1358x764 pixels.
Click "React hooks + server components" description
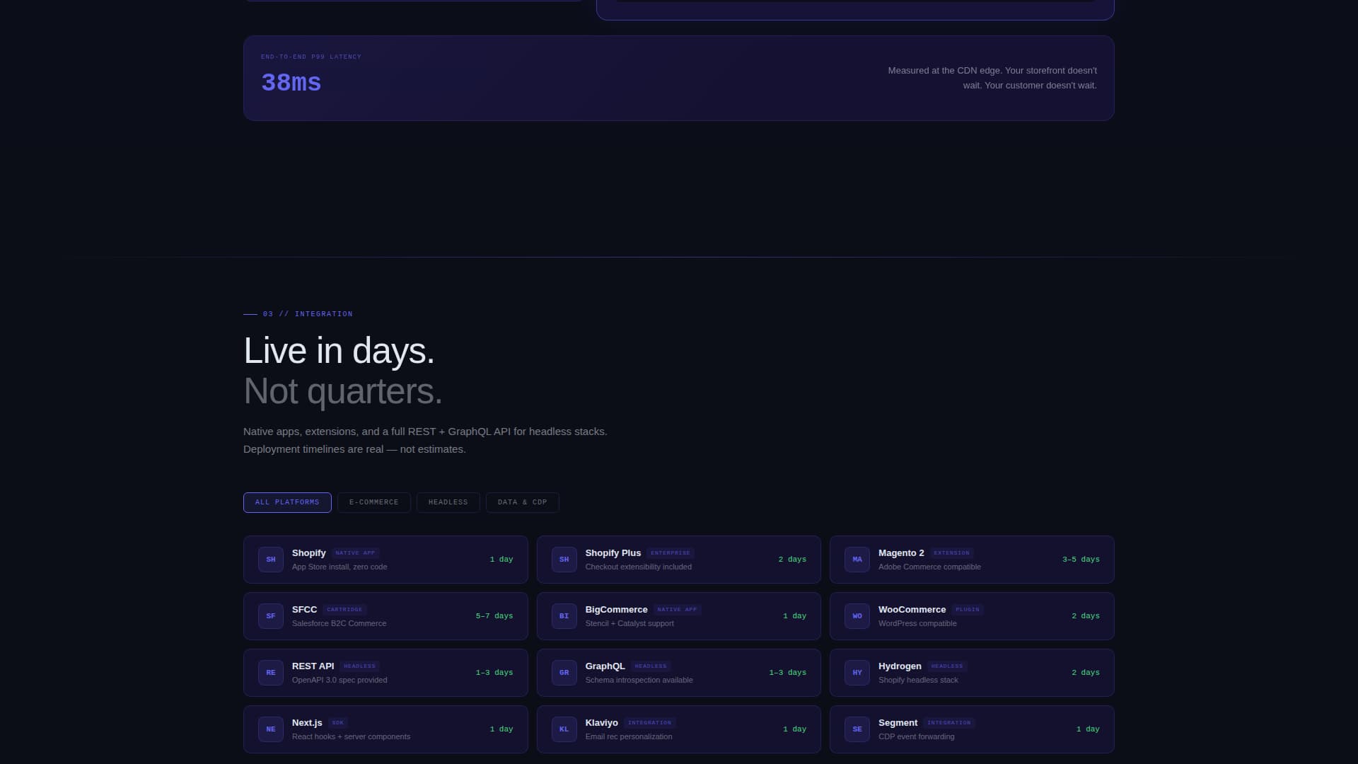point(351,737)
